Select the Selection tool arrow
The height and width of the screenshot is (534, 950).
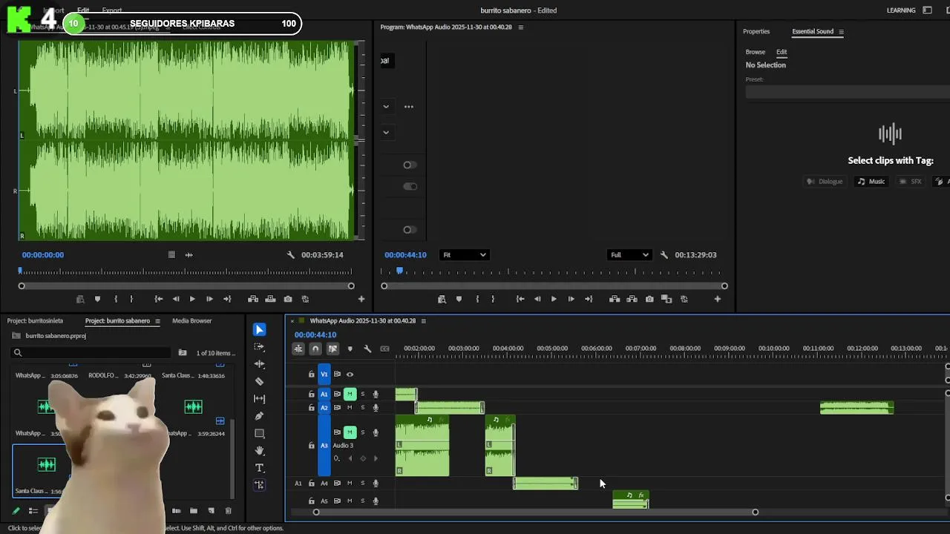(259, 329)
